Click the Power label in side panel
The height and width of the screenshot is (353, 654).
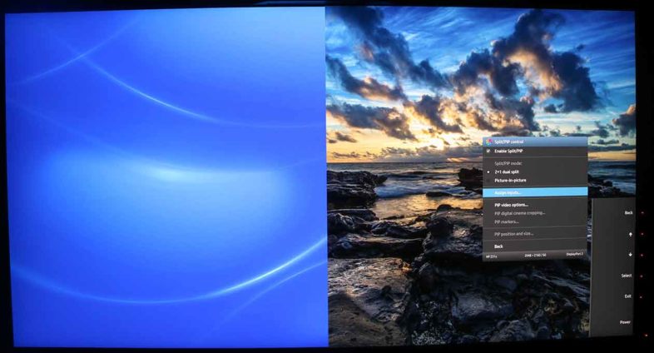625,322
